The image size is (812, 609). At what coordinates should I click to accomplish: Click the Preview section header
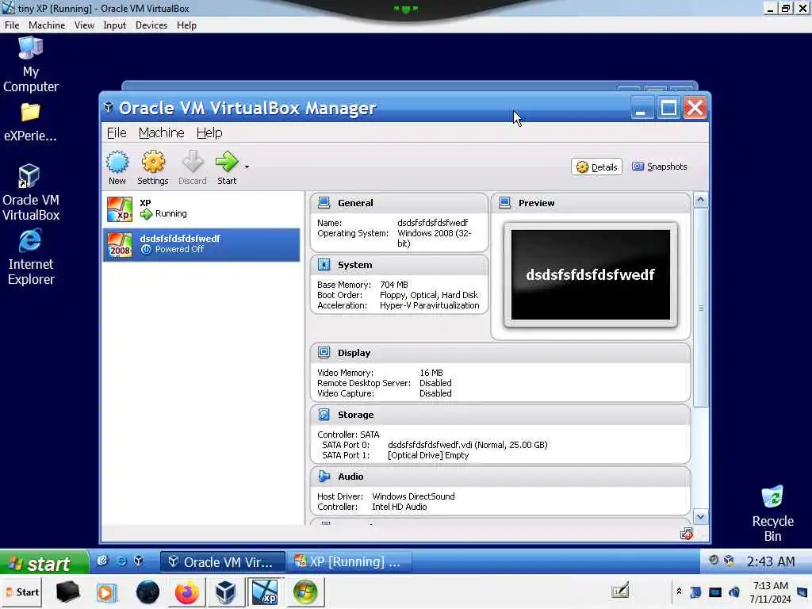click(590, 203)
